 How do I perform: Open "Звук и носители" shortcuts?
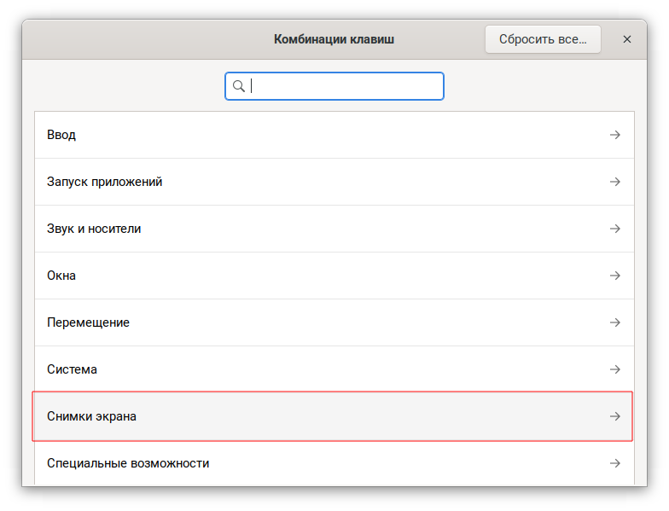[333, 229]
